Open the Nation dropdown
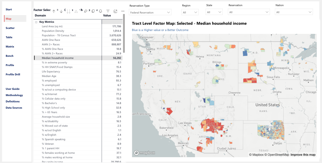Screen dimensions: 322x163 (x=294, y=12)
